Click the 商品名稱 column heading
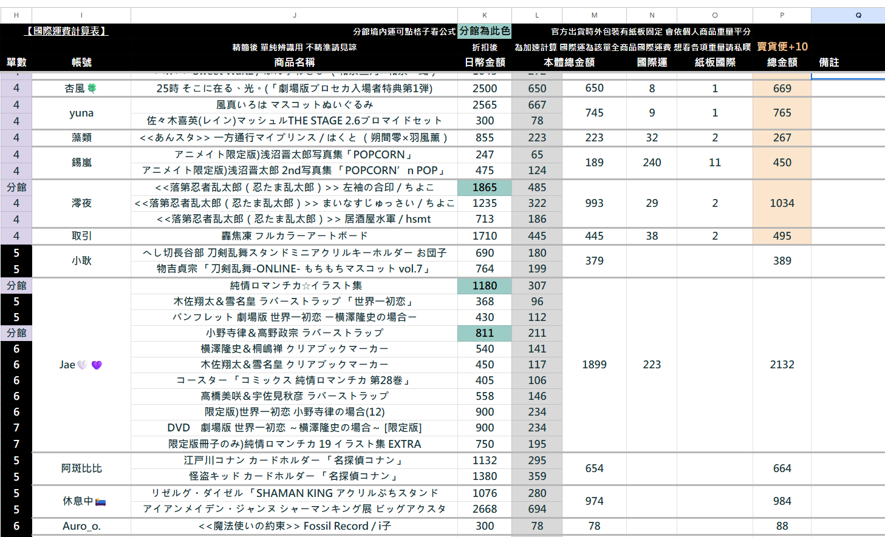Screen dimensions: 885x537 coord(295,62)
